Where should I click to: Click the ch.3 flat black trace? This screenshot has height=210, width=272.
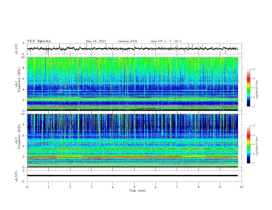(132, 176)
